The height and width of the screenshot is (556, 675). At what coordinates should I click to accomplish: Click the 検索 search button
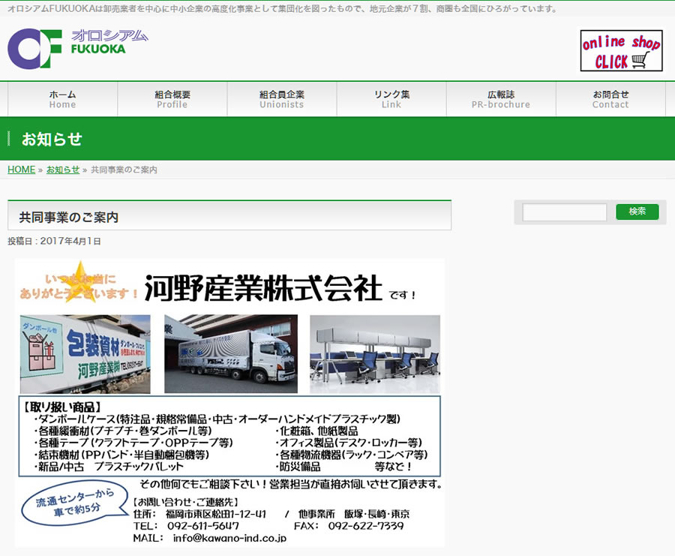pyautogui.click(x=637, y=212)
